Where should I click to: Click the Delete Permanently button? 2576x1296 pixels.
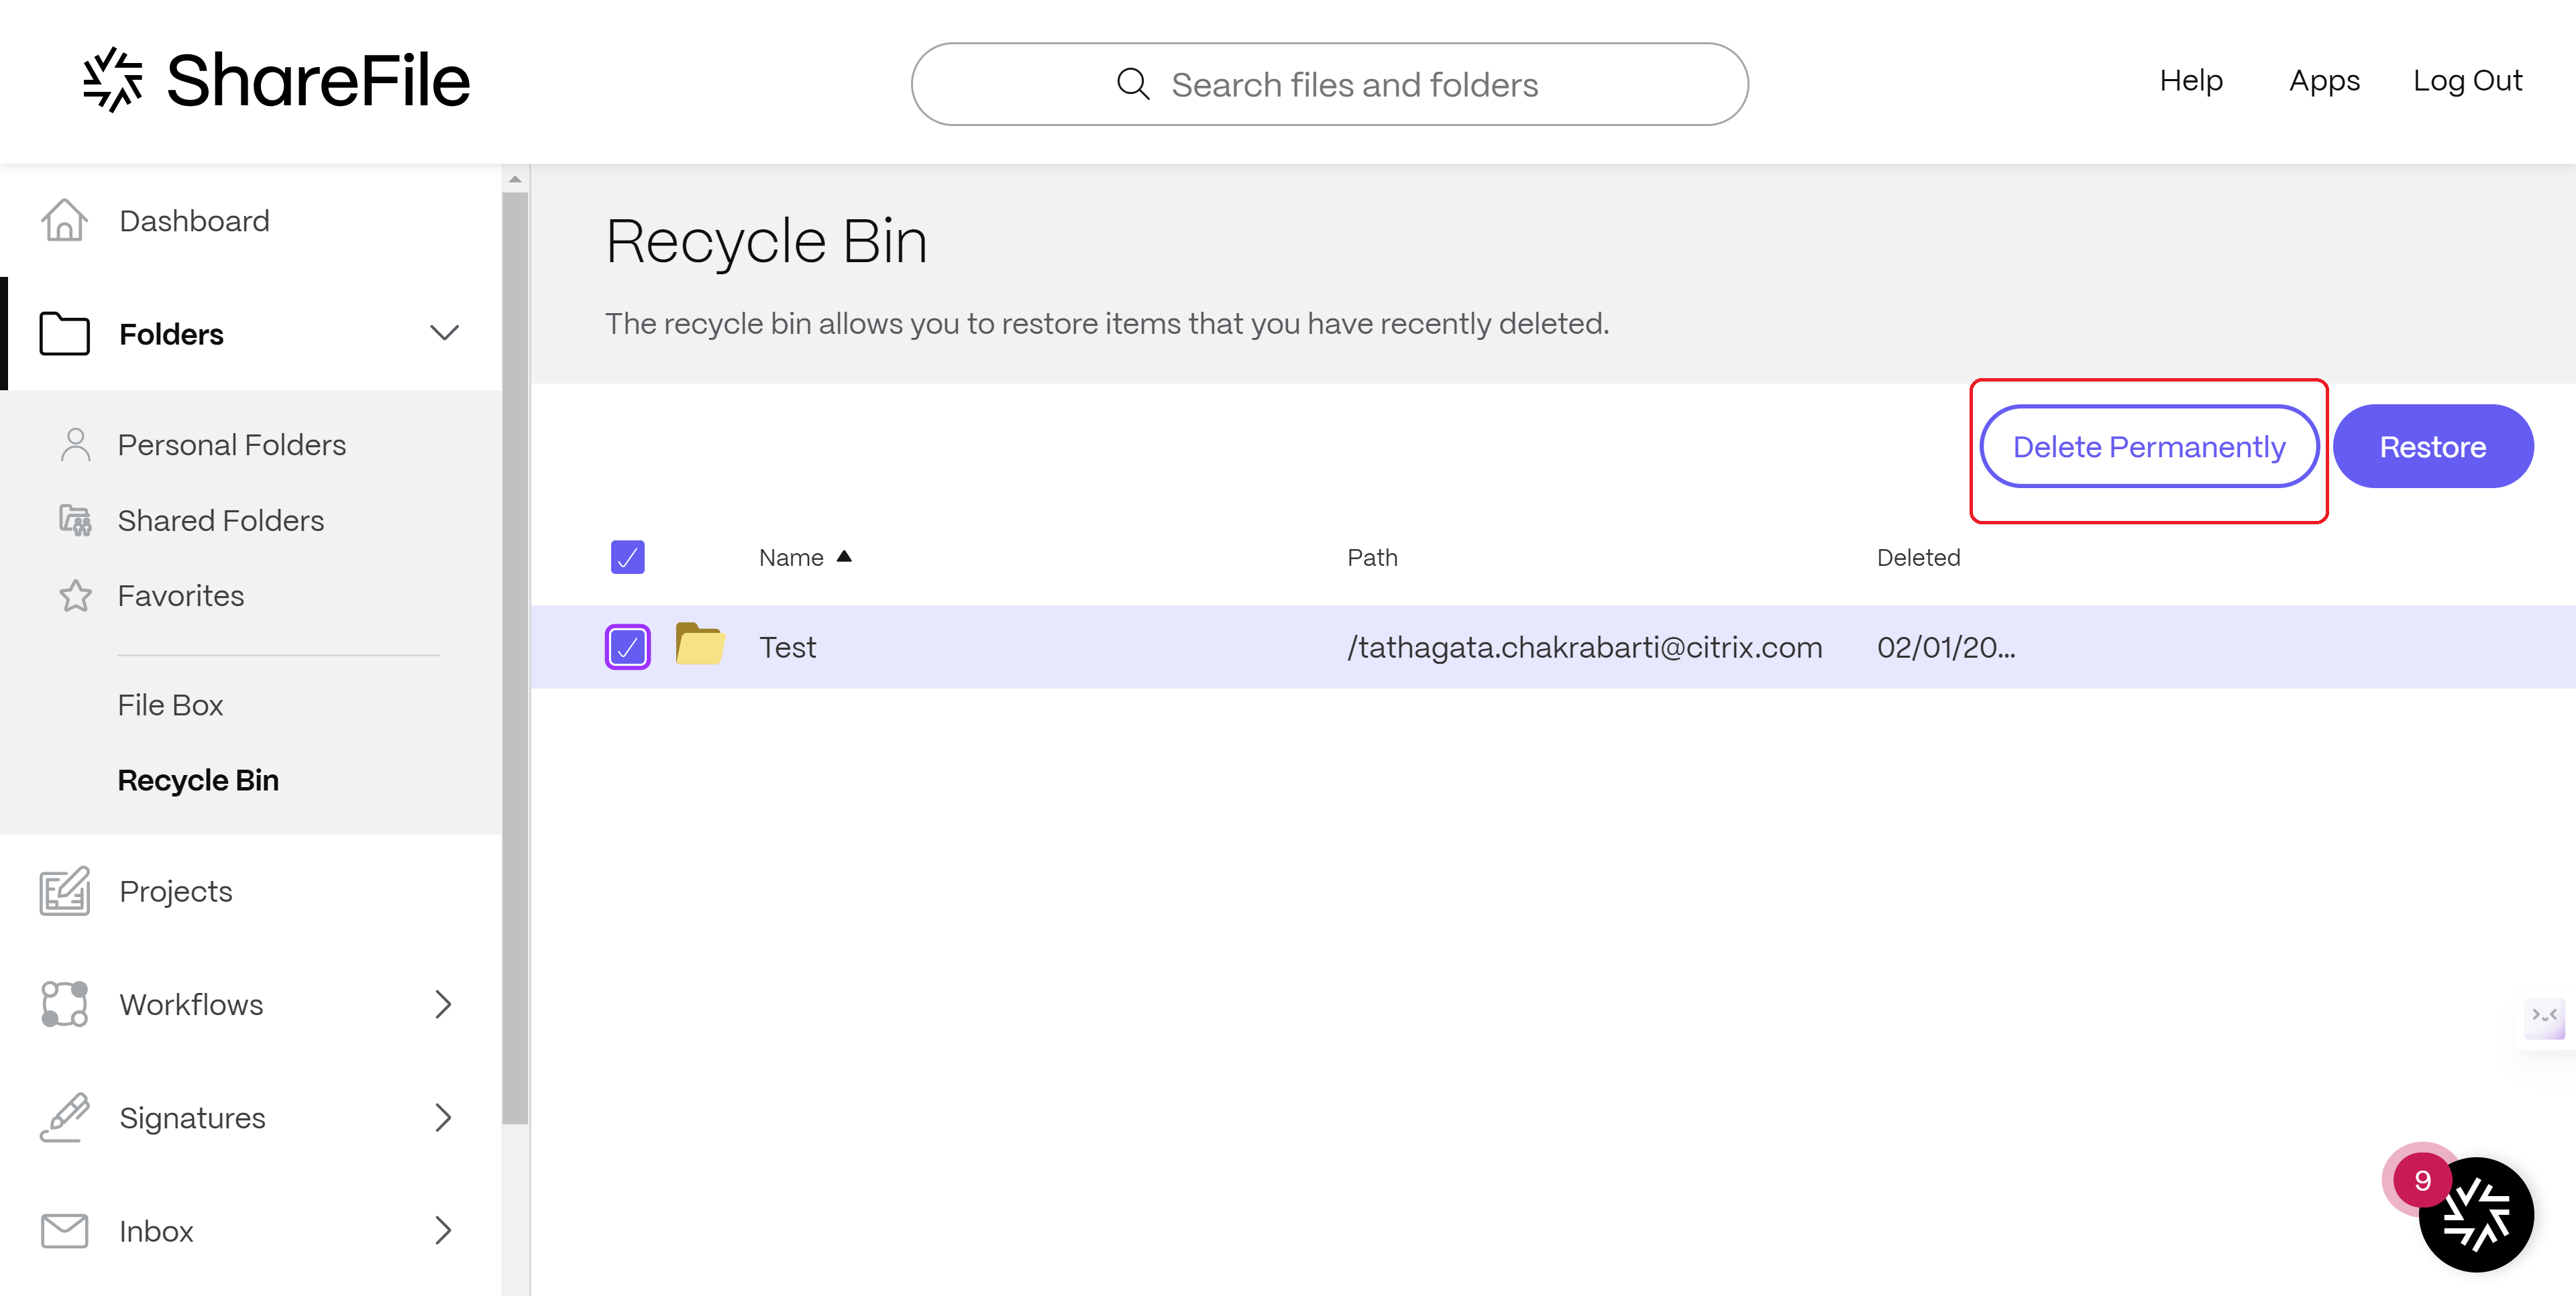pyautogui.click(x=2149, y=447)
